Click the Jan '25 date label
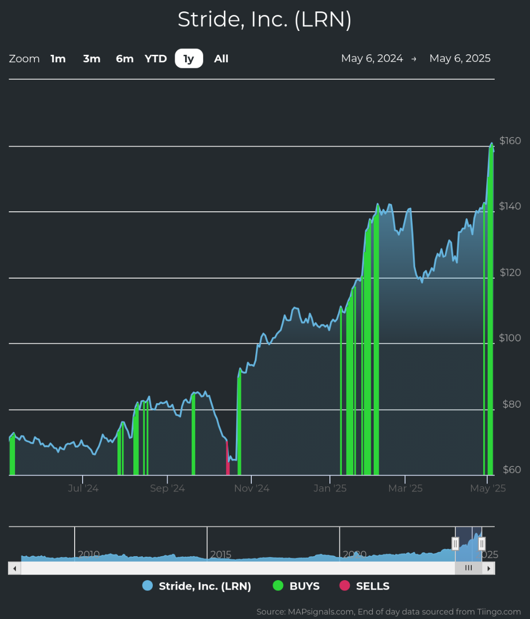The image size is (530, 619). point(330,488)
